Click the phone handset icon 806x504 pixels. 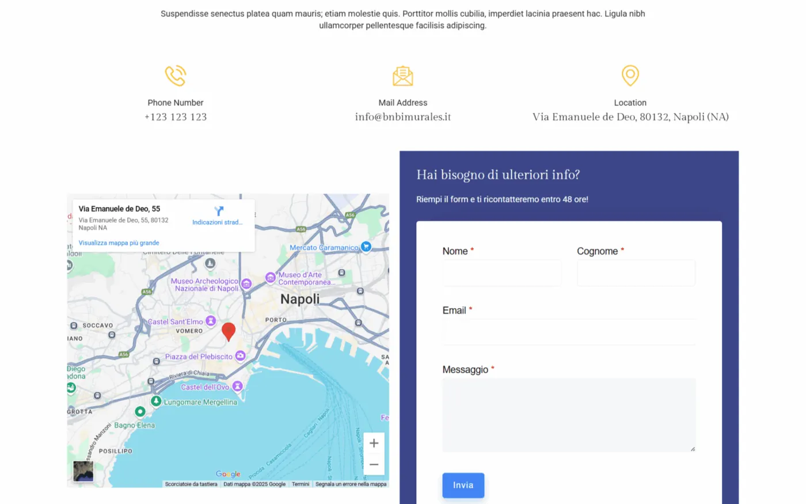tap(176, 75)
